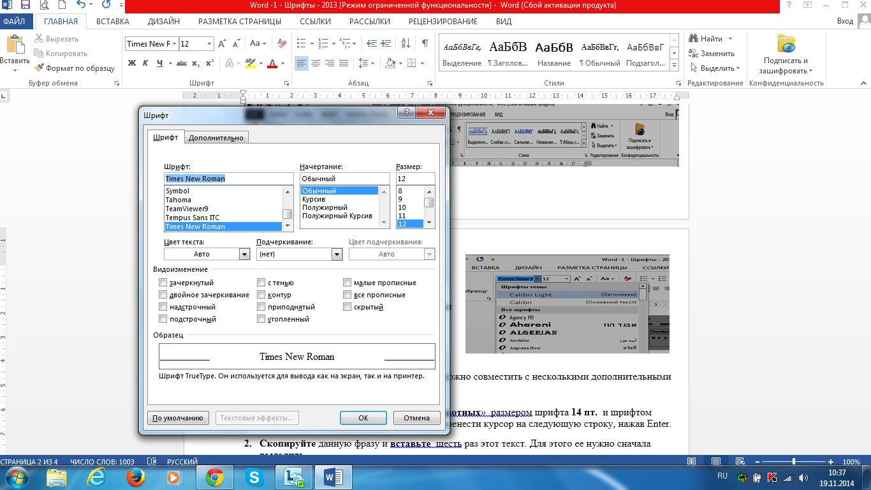The width and height of the screenshot is (871, 490).
Task: Apply superscript x² formatting
Action: (x=209, y=63)
